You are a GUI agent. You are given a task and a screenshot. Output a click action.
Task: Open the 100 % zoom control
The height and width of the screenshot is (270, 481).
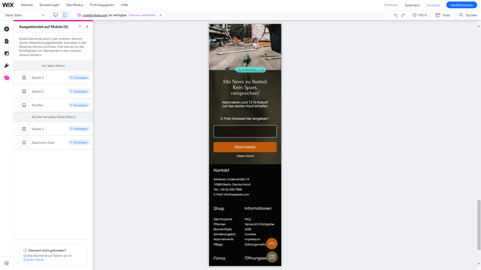420,15
